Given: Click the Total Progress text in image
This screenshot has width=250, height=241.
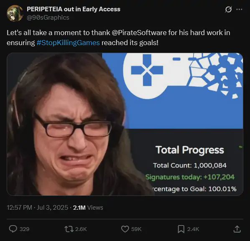Looking at the screenshot, I should tap(190, 150).
